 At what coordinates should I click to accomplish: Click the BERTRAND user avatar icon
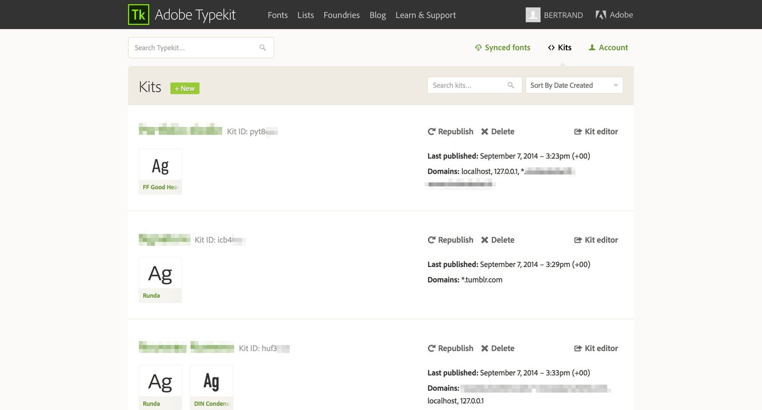click(533, 15)
